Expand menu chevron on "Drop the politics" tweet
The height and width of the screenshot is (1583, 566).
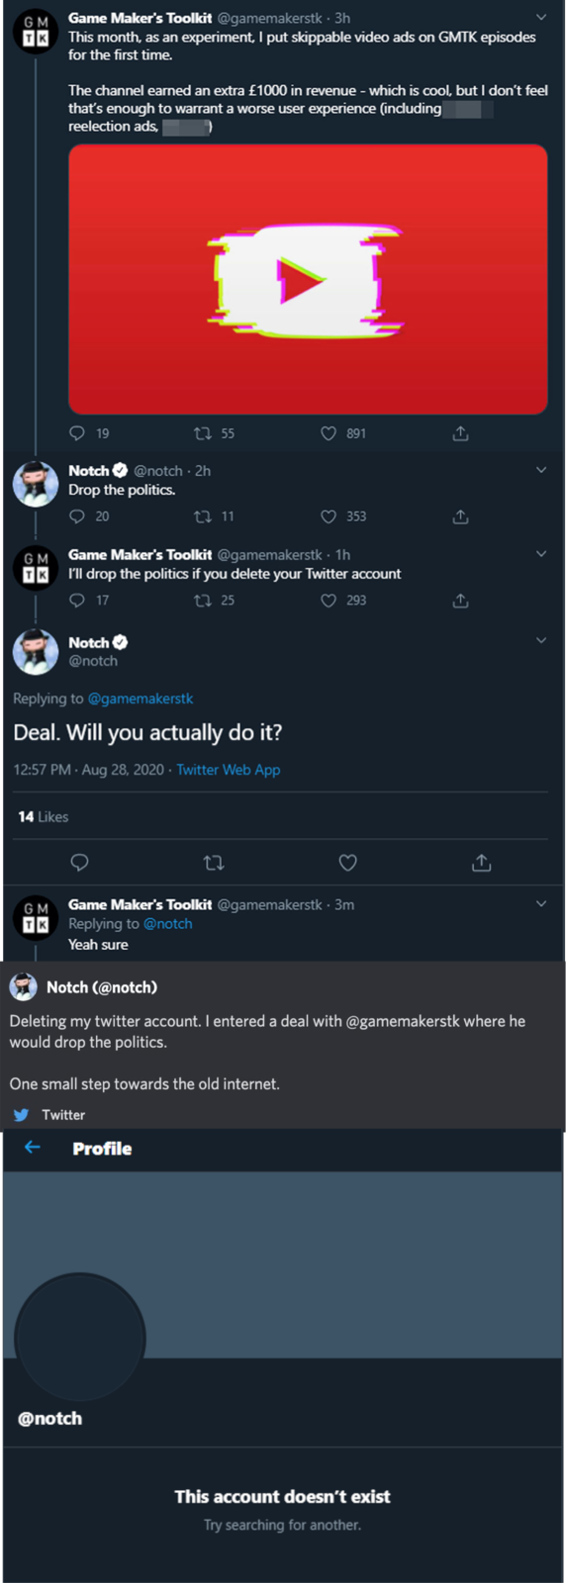[x=541, y=471]
